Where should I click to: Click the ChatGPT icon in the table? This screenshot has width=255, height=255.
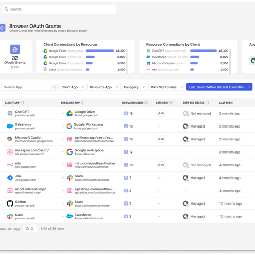click(x=10, y=113)
